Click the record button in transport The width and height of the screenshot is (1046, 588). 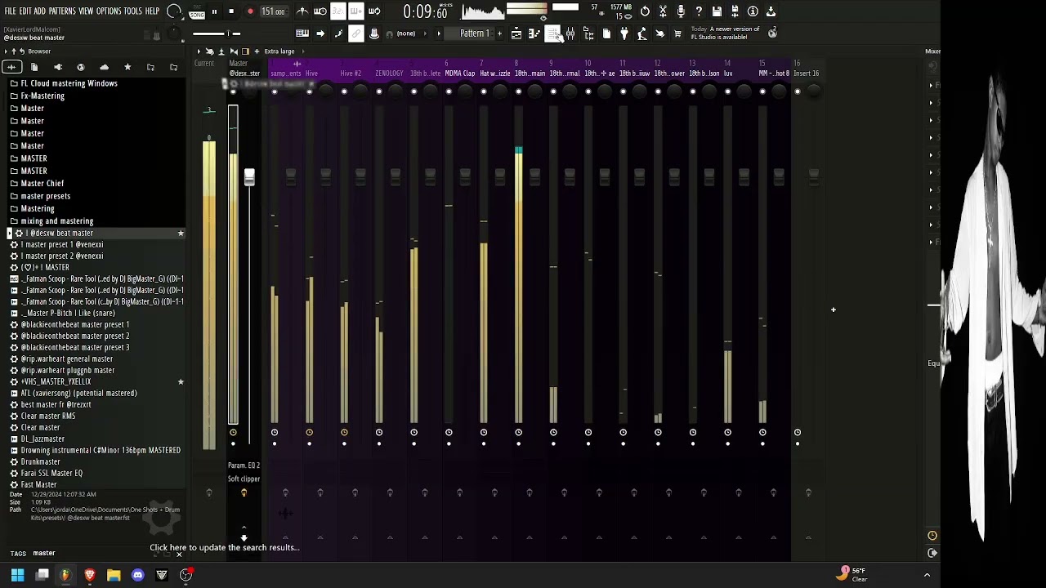(250, 11)
